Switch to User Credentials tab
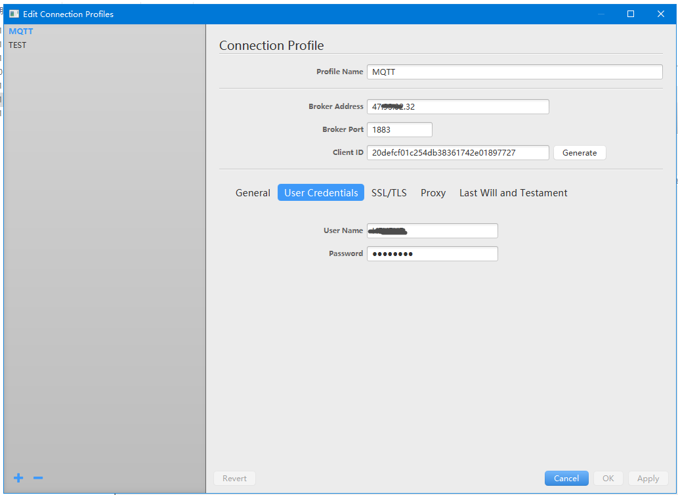This screenshot has width=678, height=495. (321, 192)
